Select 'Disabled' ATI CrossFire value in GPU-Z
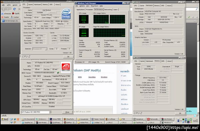This screenshot has height=131, width=200. (x=52, y=106)
